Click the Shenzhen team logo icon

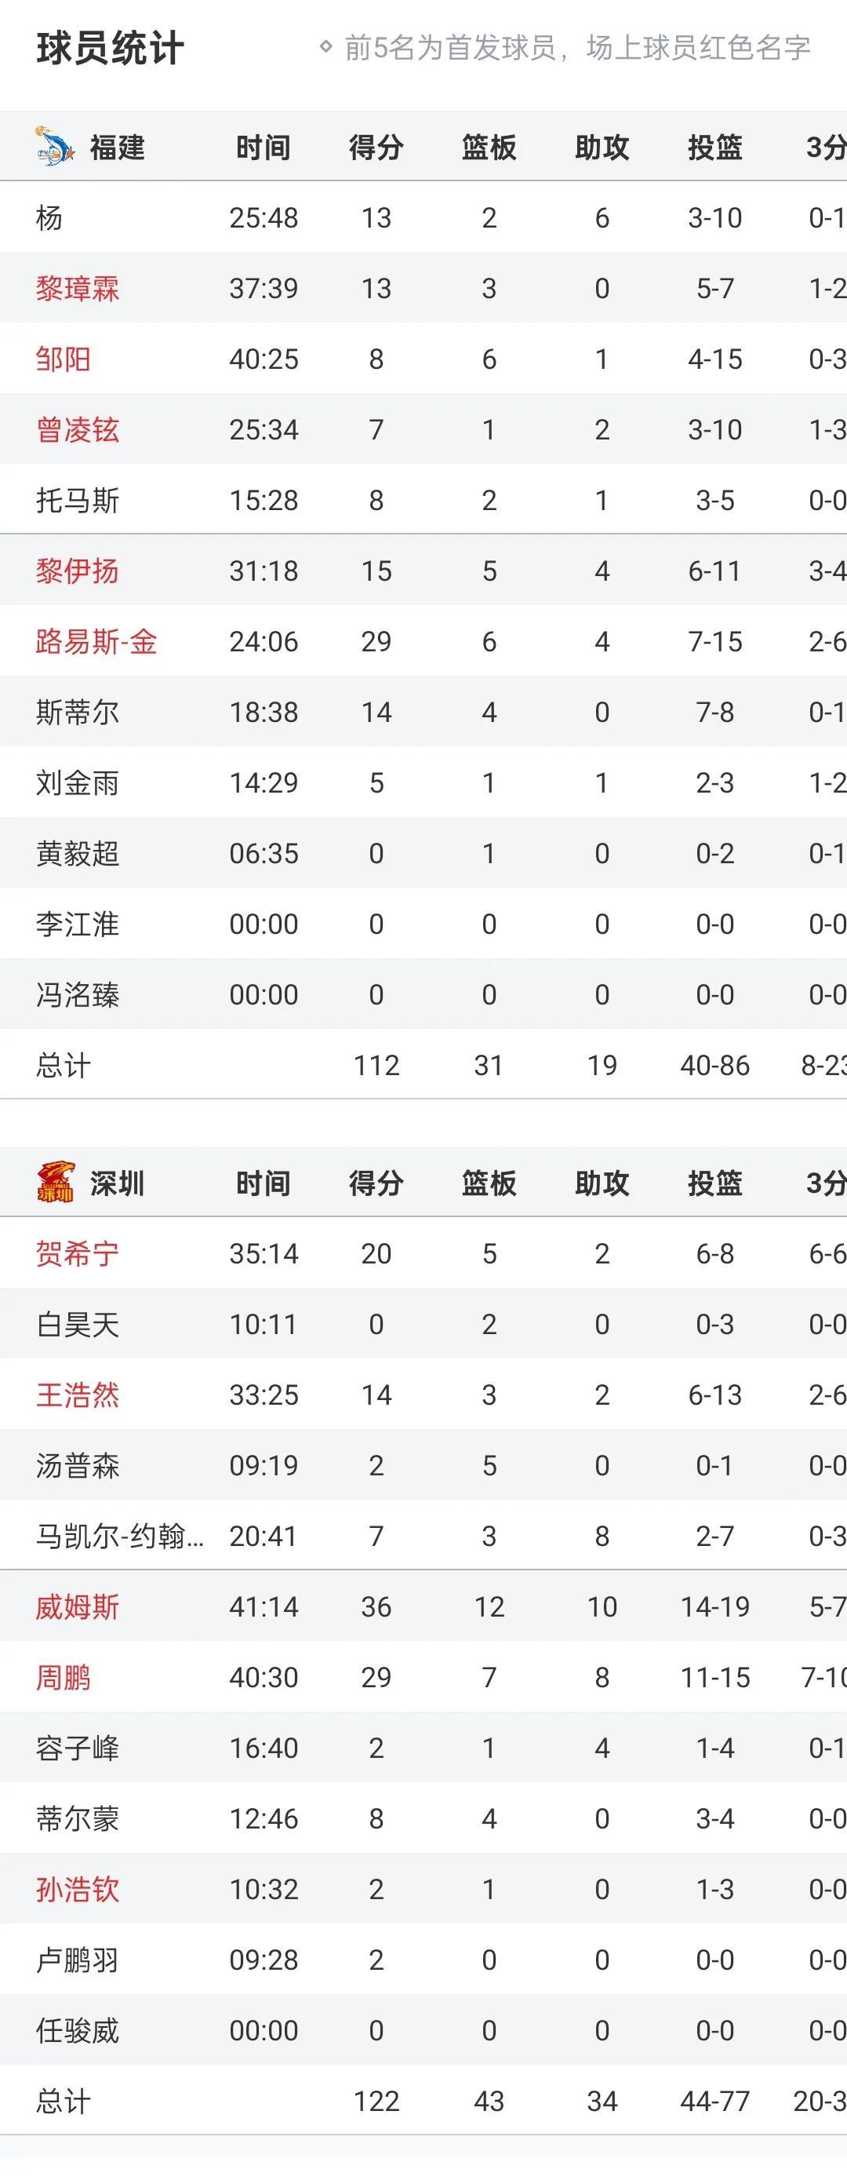tap(56, 1182)
